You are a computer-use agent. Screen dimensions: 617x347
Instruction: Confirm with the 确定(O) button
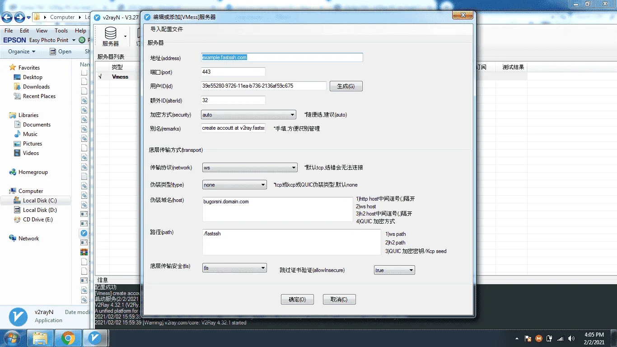(x=297, y=299)
